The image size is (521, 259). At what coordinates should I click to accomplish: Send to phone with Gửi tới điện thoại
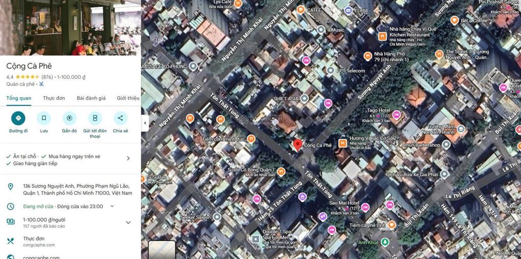click(x=95, y=119)
